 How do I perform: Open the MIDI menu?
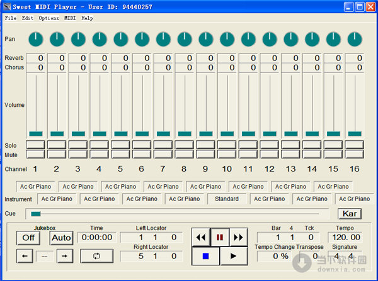point(70,18)
